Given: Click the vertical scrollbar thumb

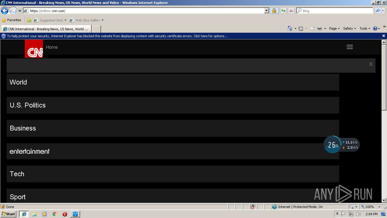Looking at the screenshot, I should click(x=384, y=78).
